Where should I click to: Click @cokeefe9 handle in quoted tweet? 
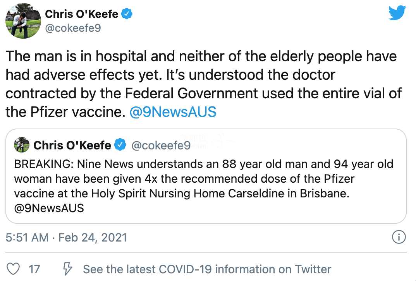tap(161, 145)
